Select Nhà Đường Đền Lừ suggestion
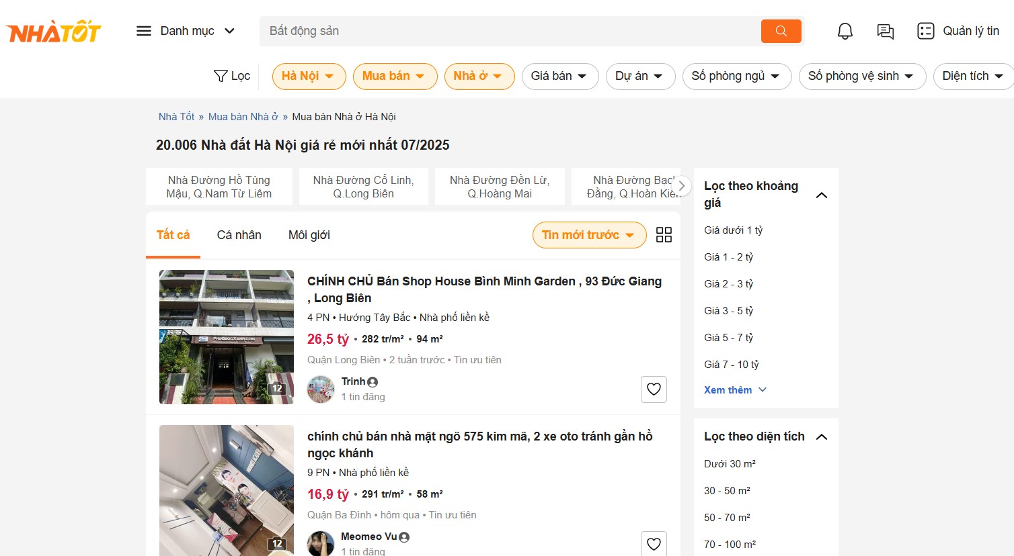The image size is (1014, 556). click(500, 187)
